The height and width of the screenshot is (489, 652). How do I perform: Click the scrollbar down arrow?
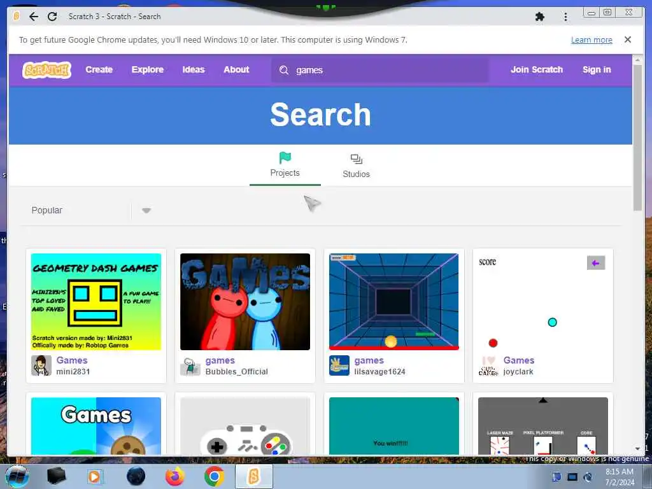[x=637, y=449]
